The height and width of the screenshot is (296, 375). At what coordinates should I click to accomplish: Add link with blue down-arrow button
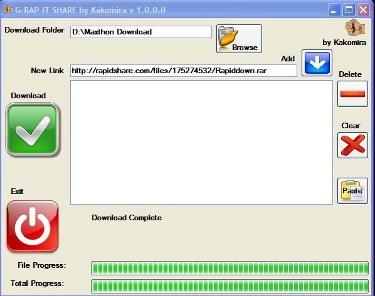(317, 63)
